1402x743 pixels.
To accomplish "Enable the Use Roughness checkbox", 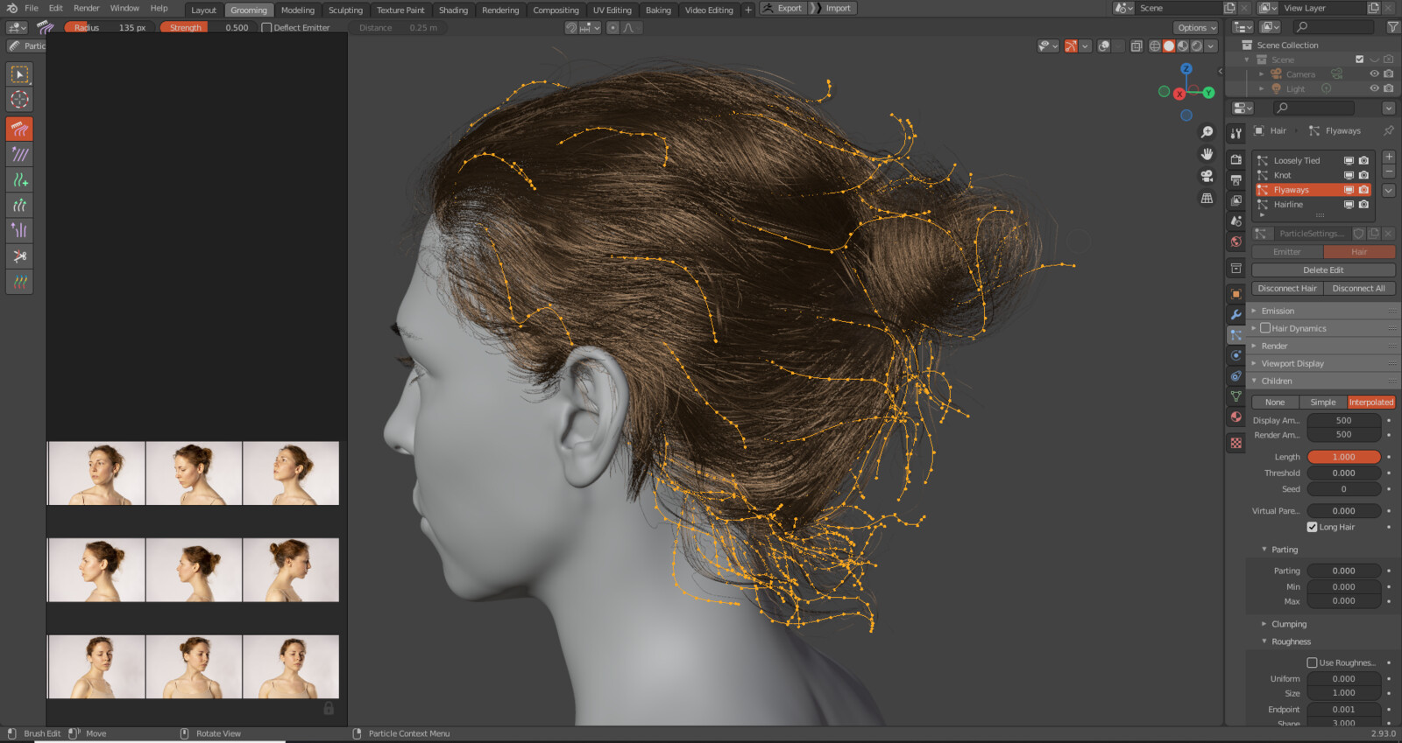I will [x=1312, y=662].
